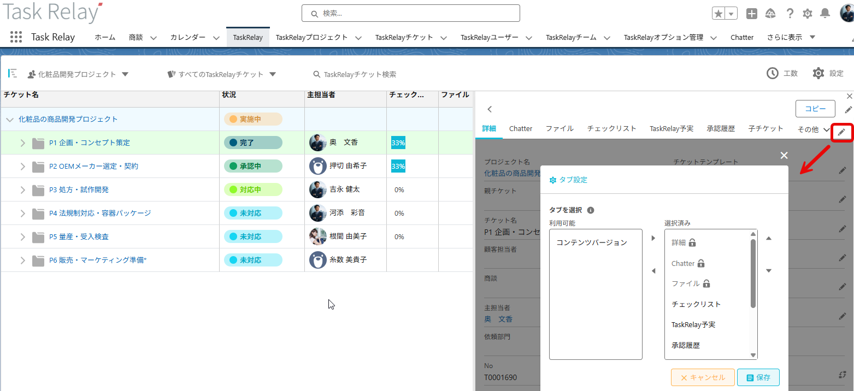Open the help question mark icon
854x391 pixels.
(x=790, y=14)
